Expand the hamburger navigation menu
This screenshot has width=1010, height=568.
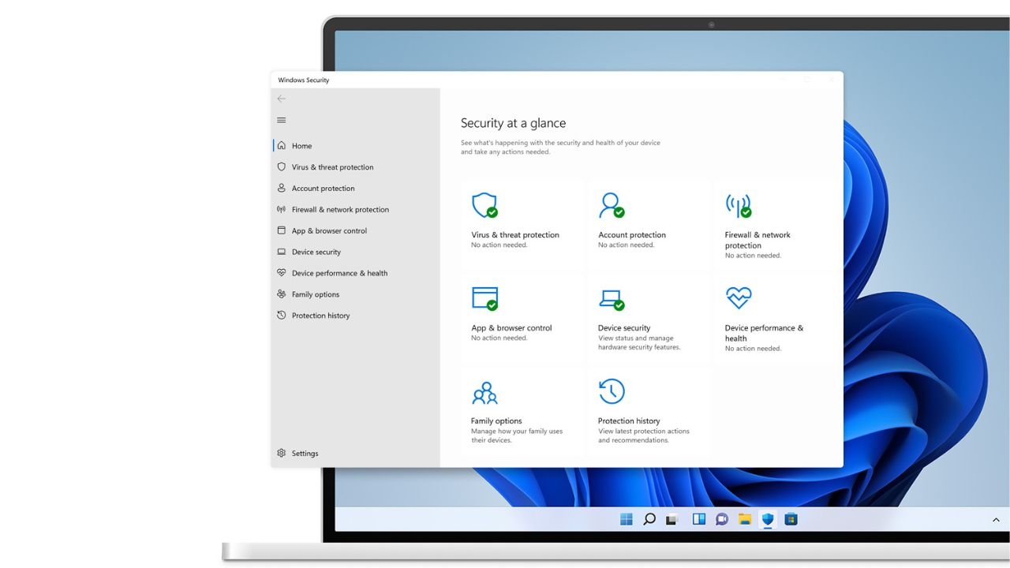click(x=282, y=120)
